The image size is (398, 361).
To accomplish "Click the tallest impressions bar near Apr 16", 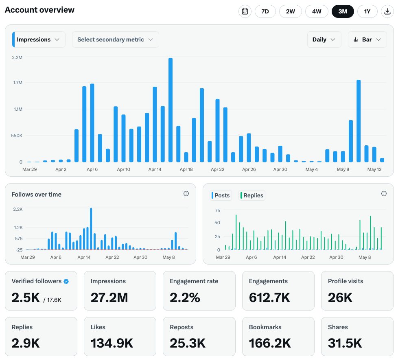I will pyautogui.click(x=171, y=110).
